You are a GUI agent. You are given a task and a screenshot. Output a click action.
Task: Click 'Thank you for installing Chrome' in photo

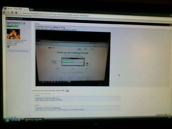[x=73, y=53]
